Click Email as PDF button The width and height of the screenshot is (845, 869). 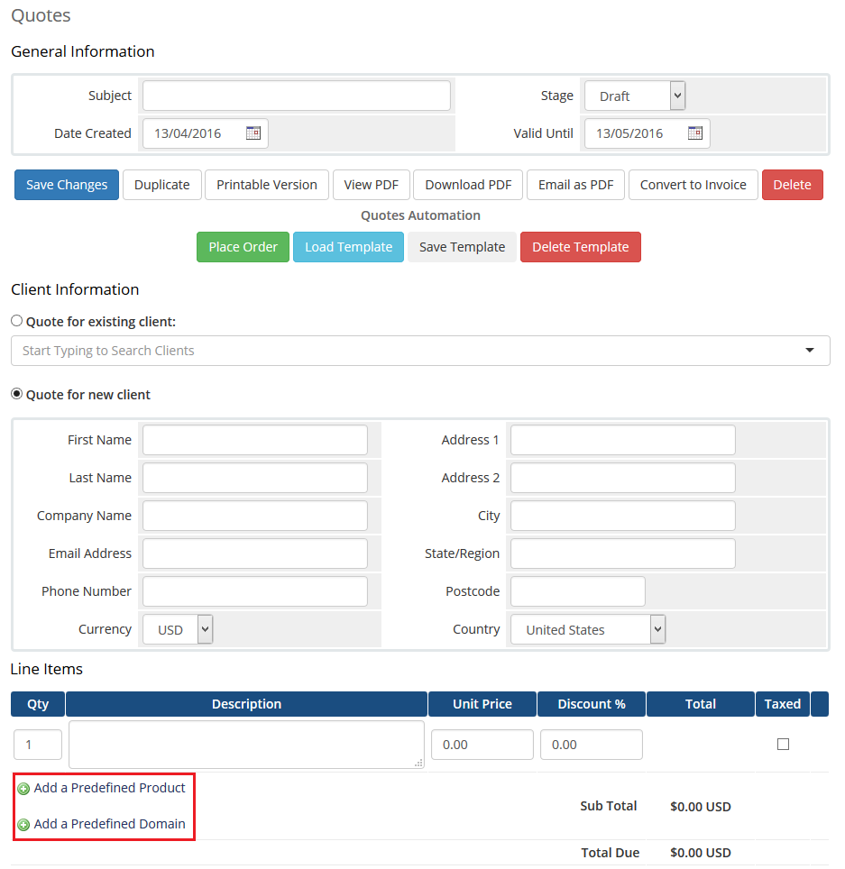[575, 185]
